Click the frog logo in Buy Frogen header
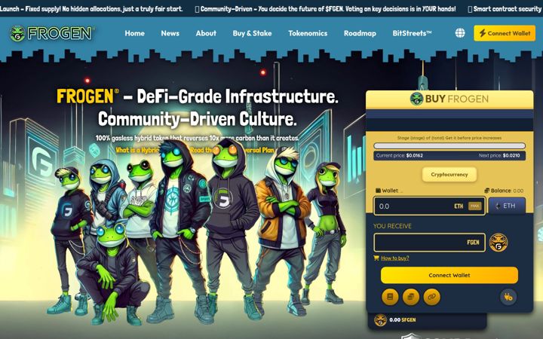The image size is (543, 339). 416,99
